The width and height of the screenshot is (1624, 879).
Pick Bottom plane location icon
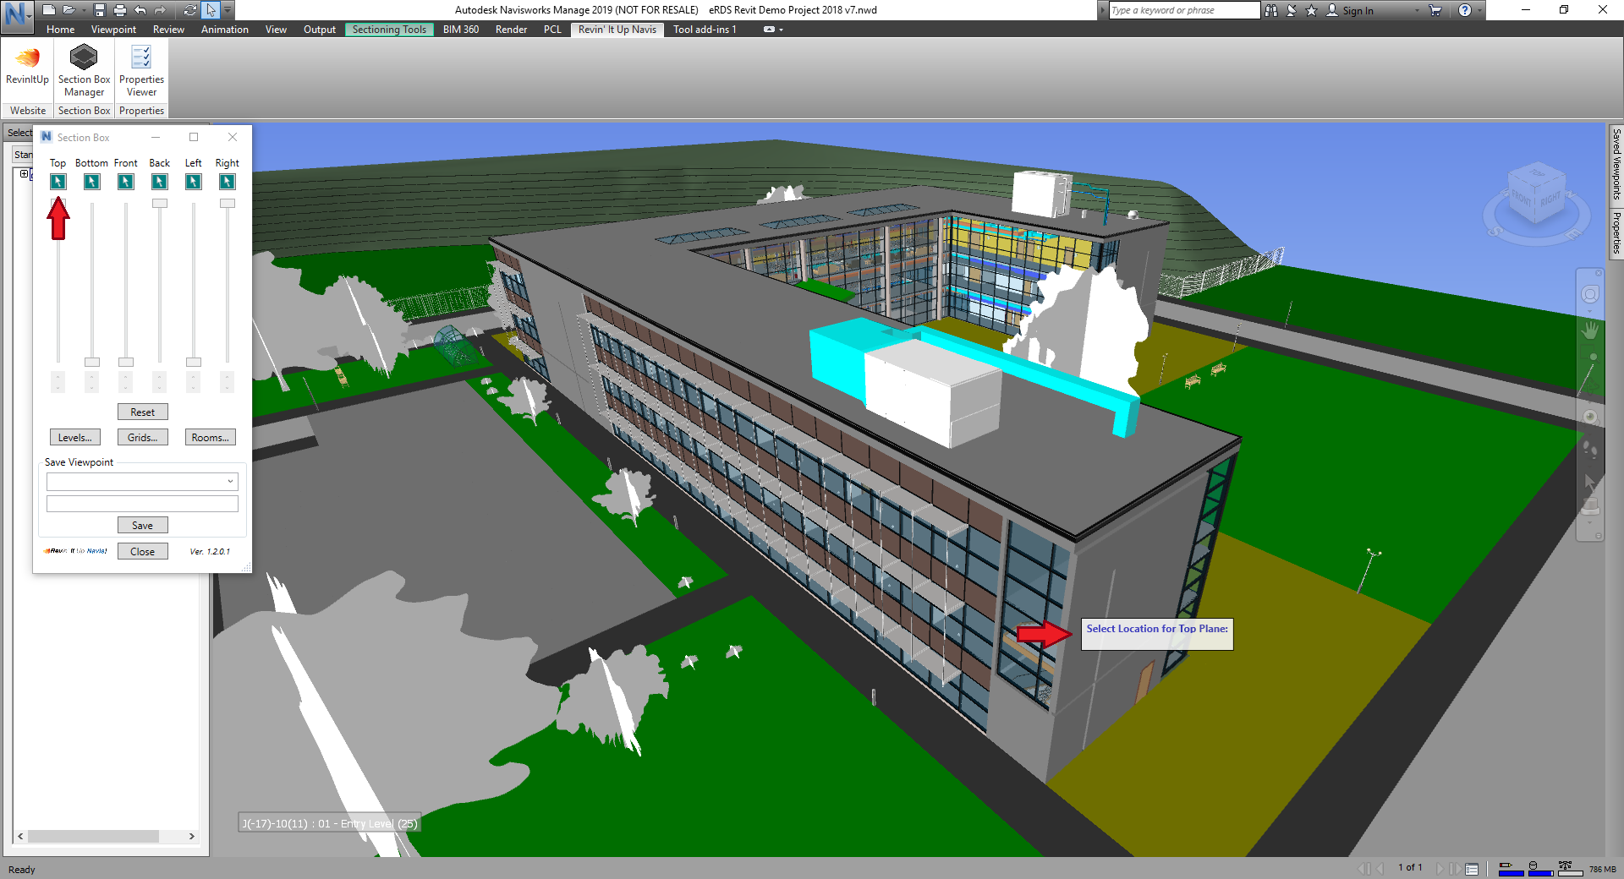point(92,182)
